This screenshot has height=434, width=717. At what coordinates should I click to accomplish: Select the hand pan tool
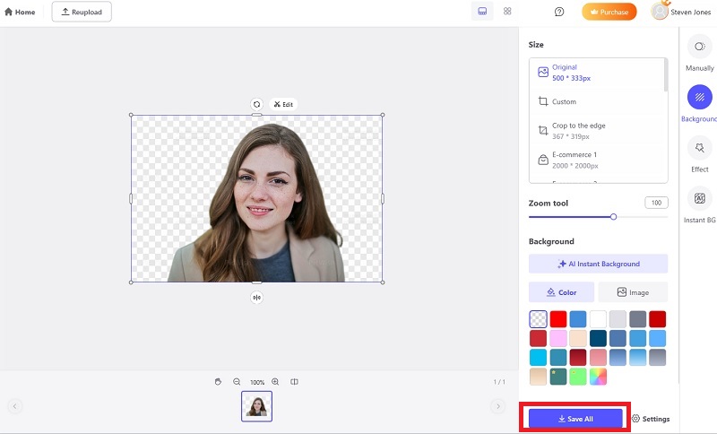pyautogui.click(x=218, y=382)
